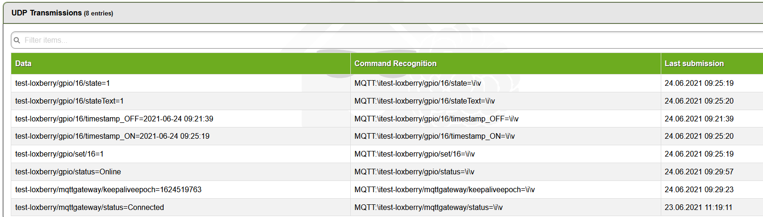
Task: Select the gpio/set/16=1 data cell
Action: click(59, 154)
